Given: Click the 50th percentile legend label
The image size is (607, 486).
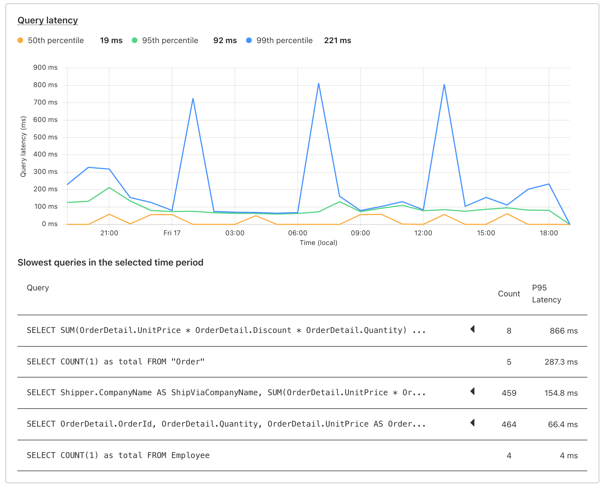Looking at the screenshot, I should pos(56,41).
